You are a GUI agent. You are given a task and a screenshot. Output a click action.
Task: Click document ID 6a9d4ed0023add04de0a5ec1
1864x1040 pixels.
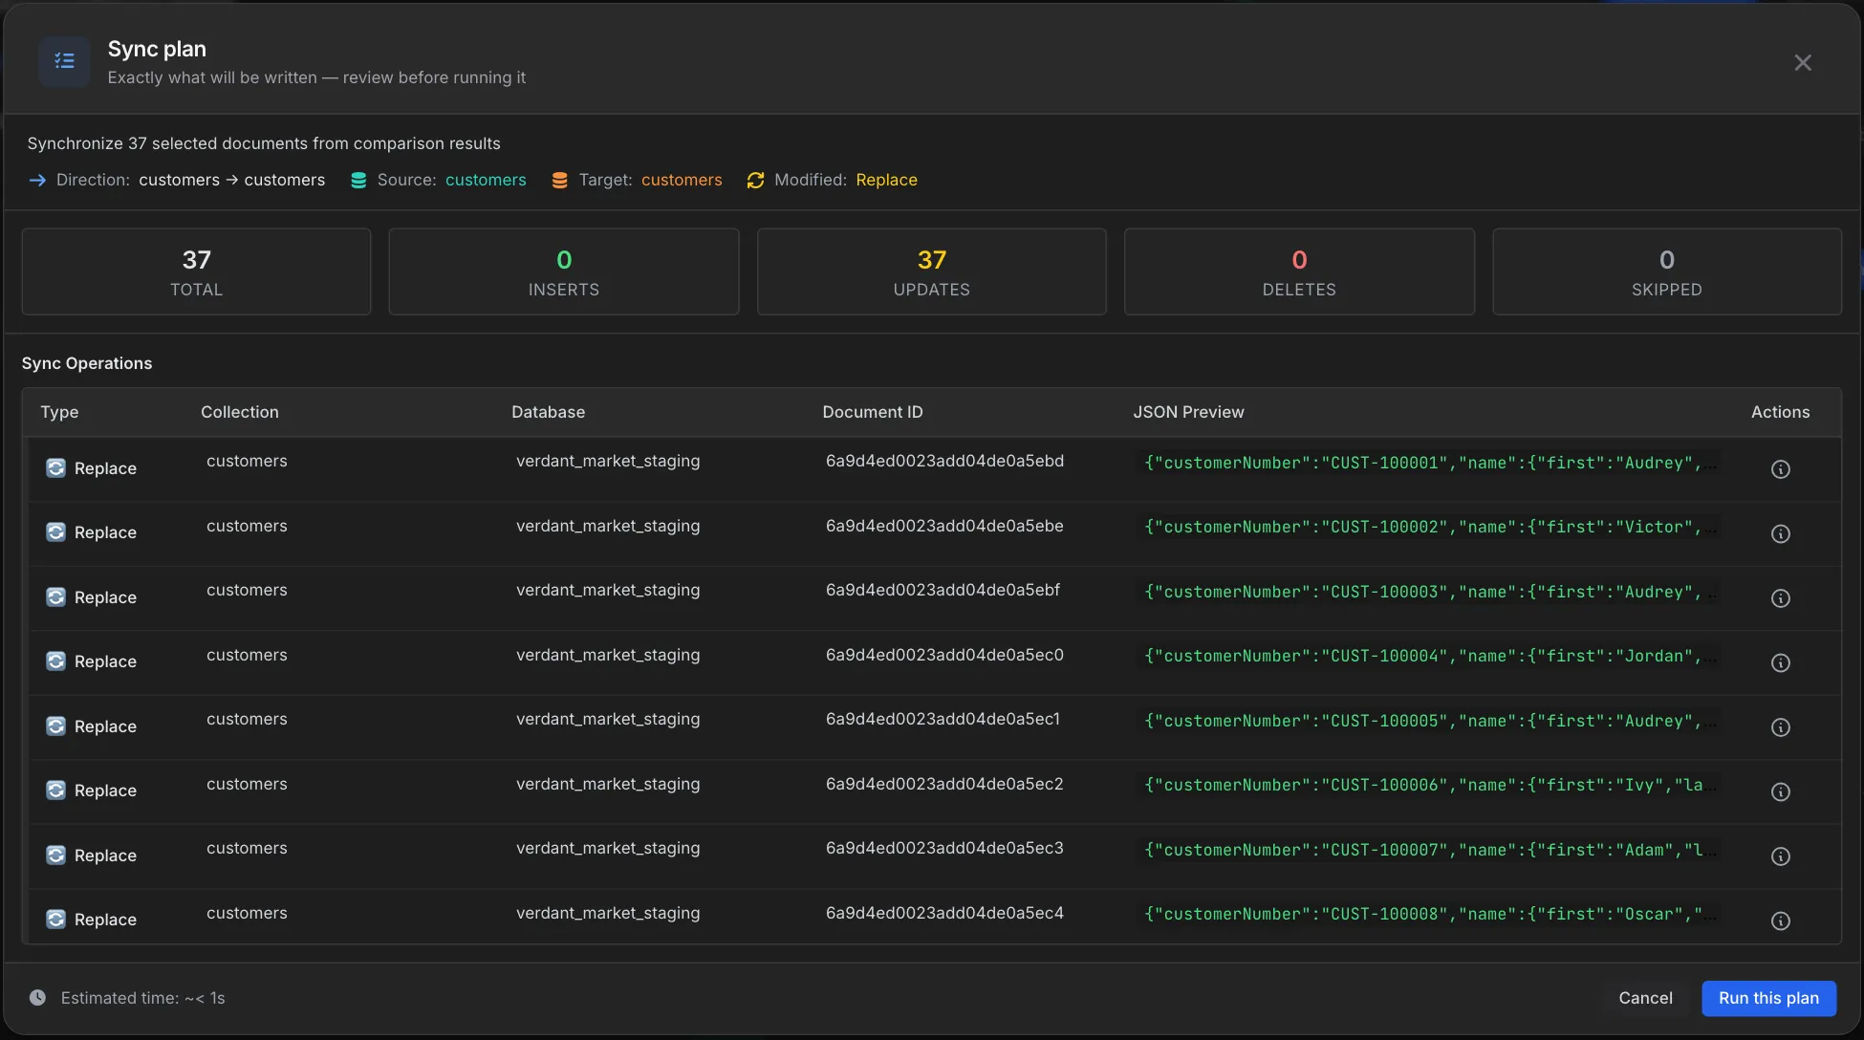tap(943, 719)
